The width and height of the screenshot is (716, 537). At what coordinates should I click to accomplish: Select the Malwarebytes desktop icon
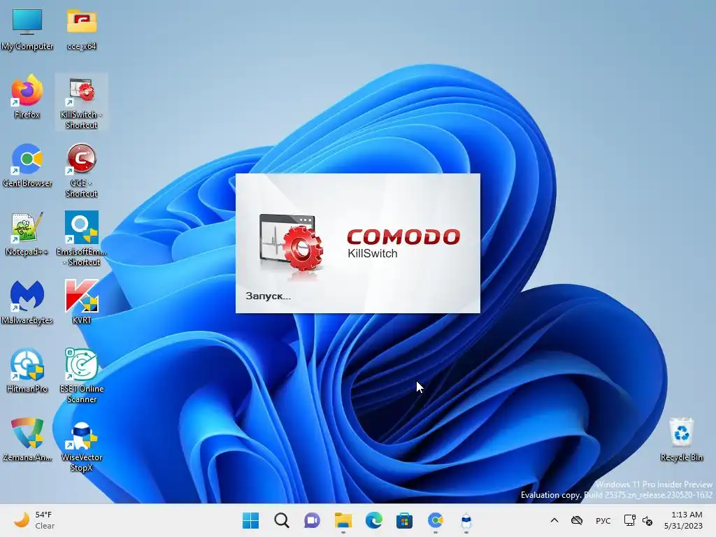click(27, 303)
